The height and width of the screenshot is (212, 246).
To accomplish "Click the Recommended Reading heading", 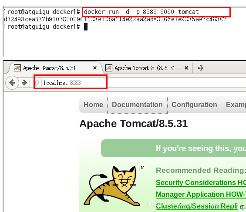I will tap(201, 170).
